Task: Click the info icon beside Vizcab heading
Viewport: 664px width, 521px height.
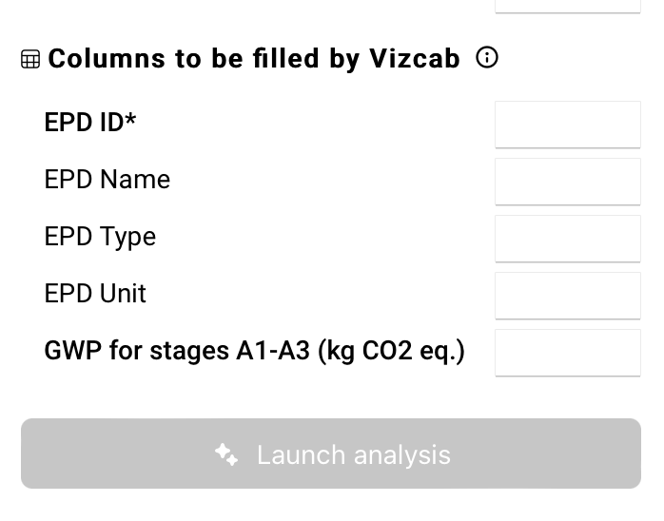Action: (486, 58)
